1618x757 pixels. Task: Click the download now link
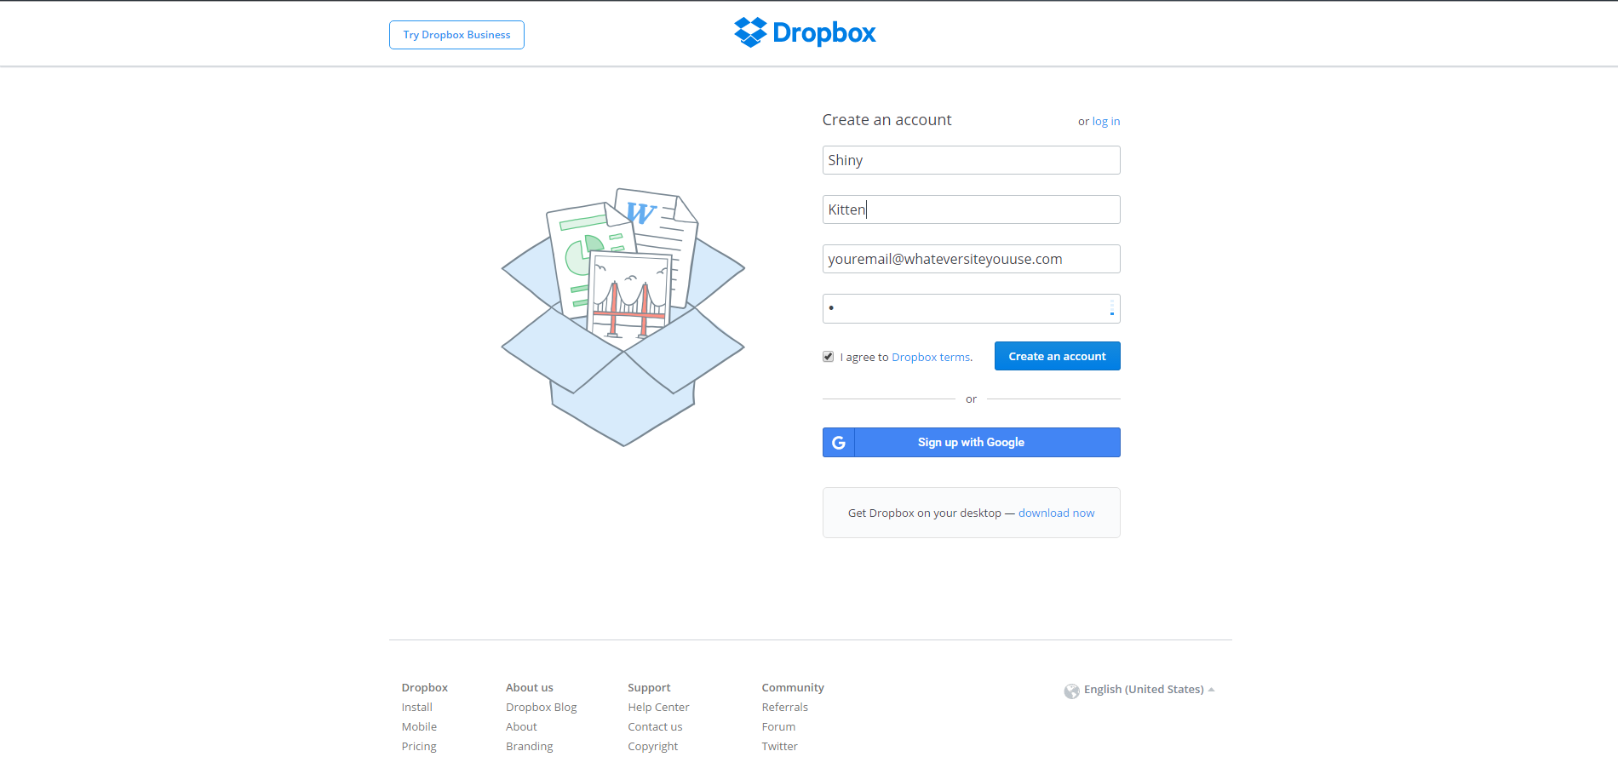click(x=1056, y=513)
